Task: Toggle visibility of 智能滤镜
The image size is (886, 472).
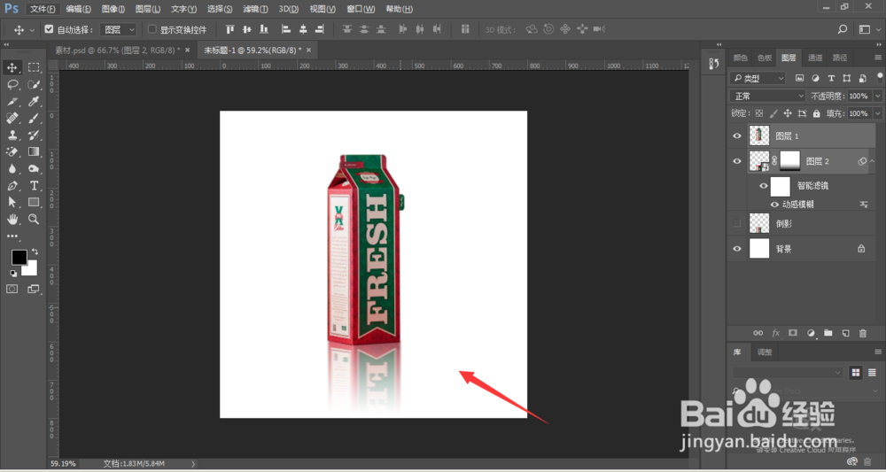Action: 764,186
